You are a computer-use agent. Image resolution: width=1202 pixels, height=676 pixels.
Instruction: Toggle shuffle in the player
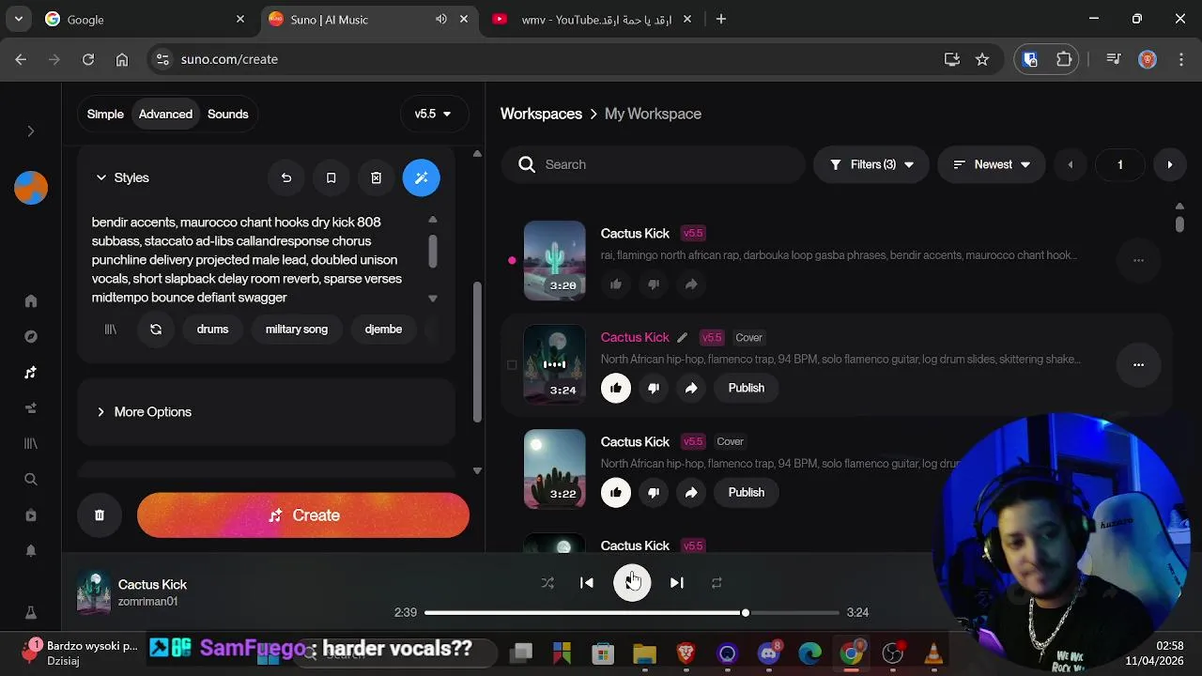(547, 583)
